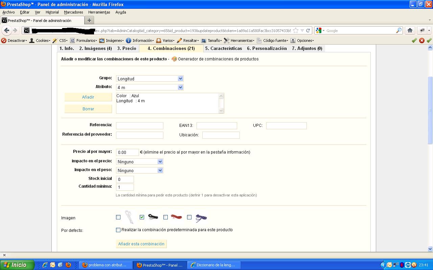433x270 pixels.
Task: Go to the Firefox home page icon
Action: pyautogui.click(x=410, y=30)
